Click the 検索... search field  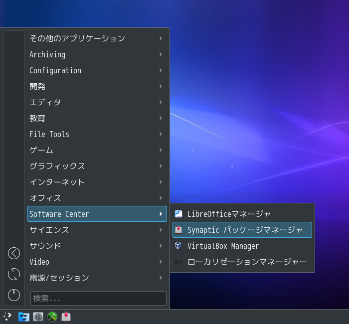tap(98, 298)
